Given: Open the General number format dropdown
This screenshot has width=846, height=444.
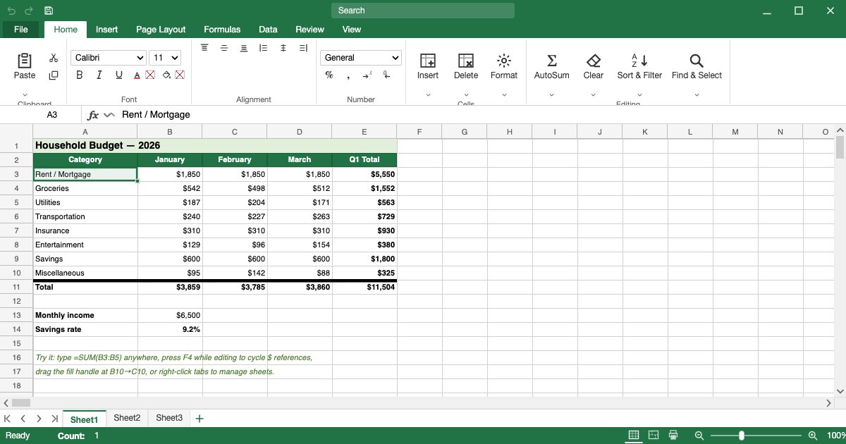Looking at the screenshot, I should click(361, 58).
